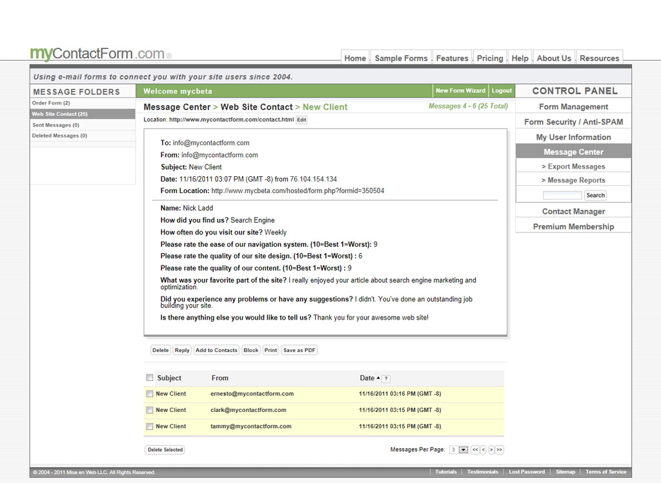Click the Lost Password footer link

527,472
